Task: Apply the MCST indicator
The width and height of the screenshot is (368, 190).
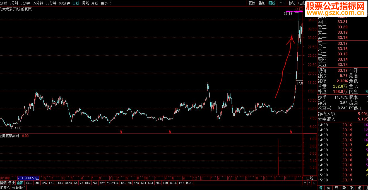Action: pos(189,183)
